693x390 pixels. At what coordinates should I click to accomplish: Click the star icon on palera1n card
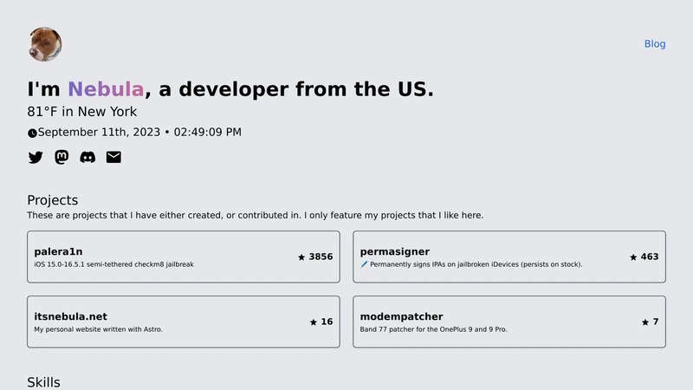click(301, 257)
